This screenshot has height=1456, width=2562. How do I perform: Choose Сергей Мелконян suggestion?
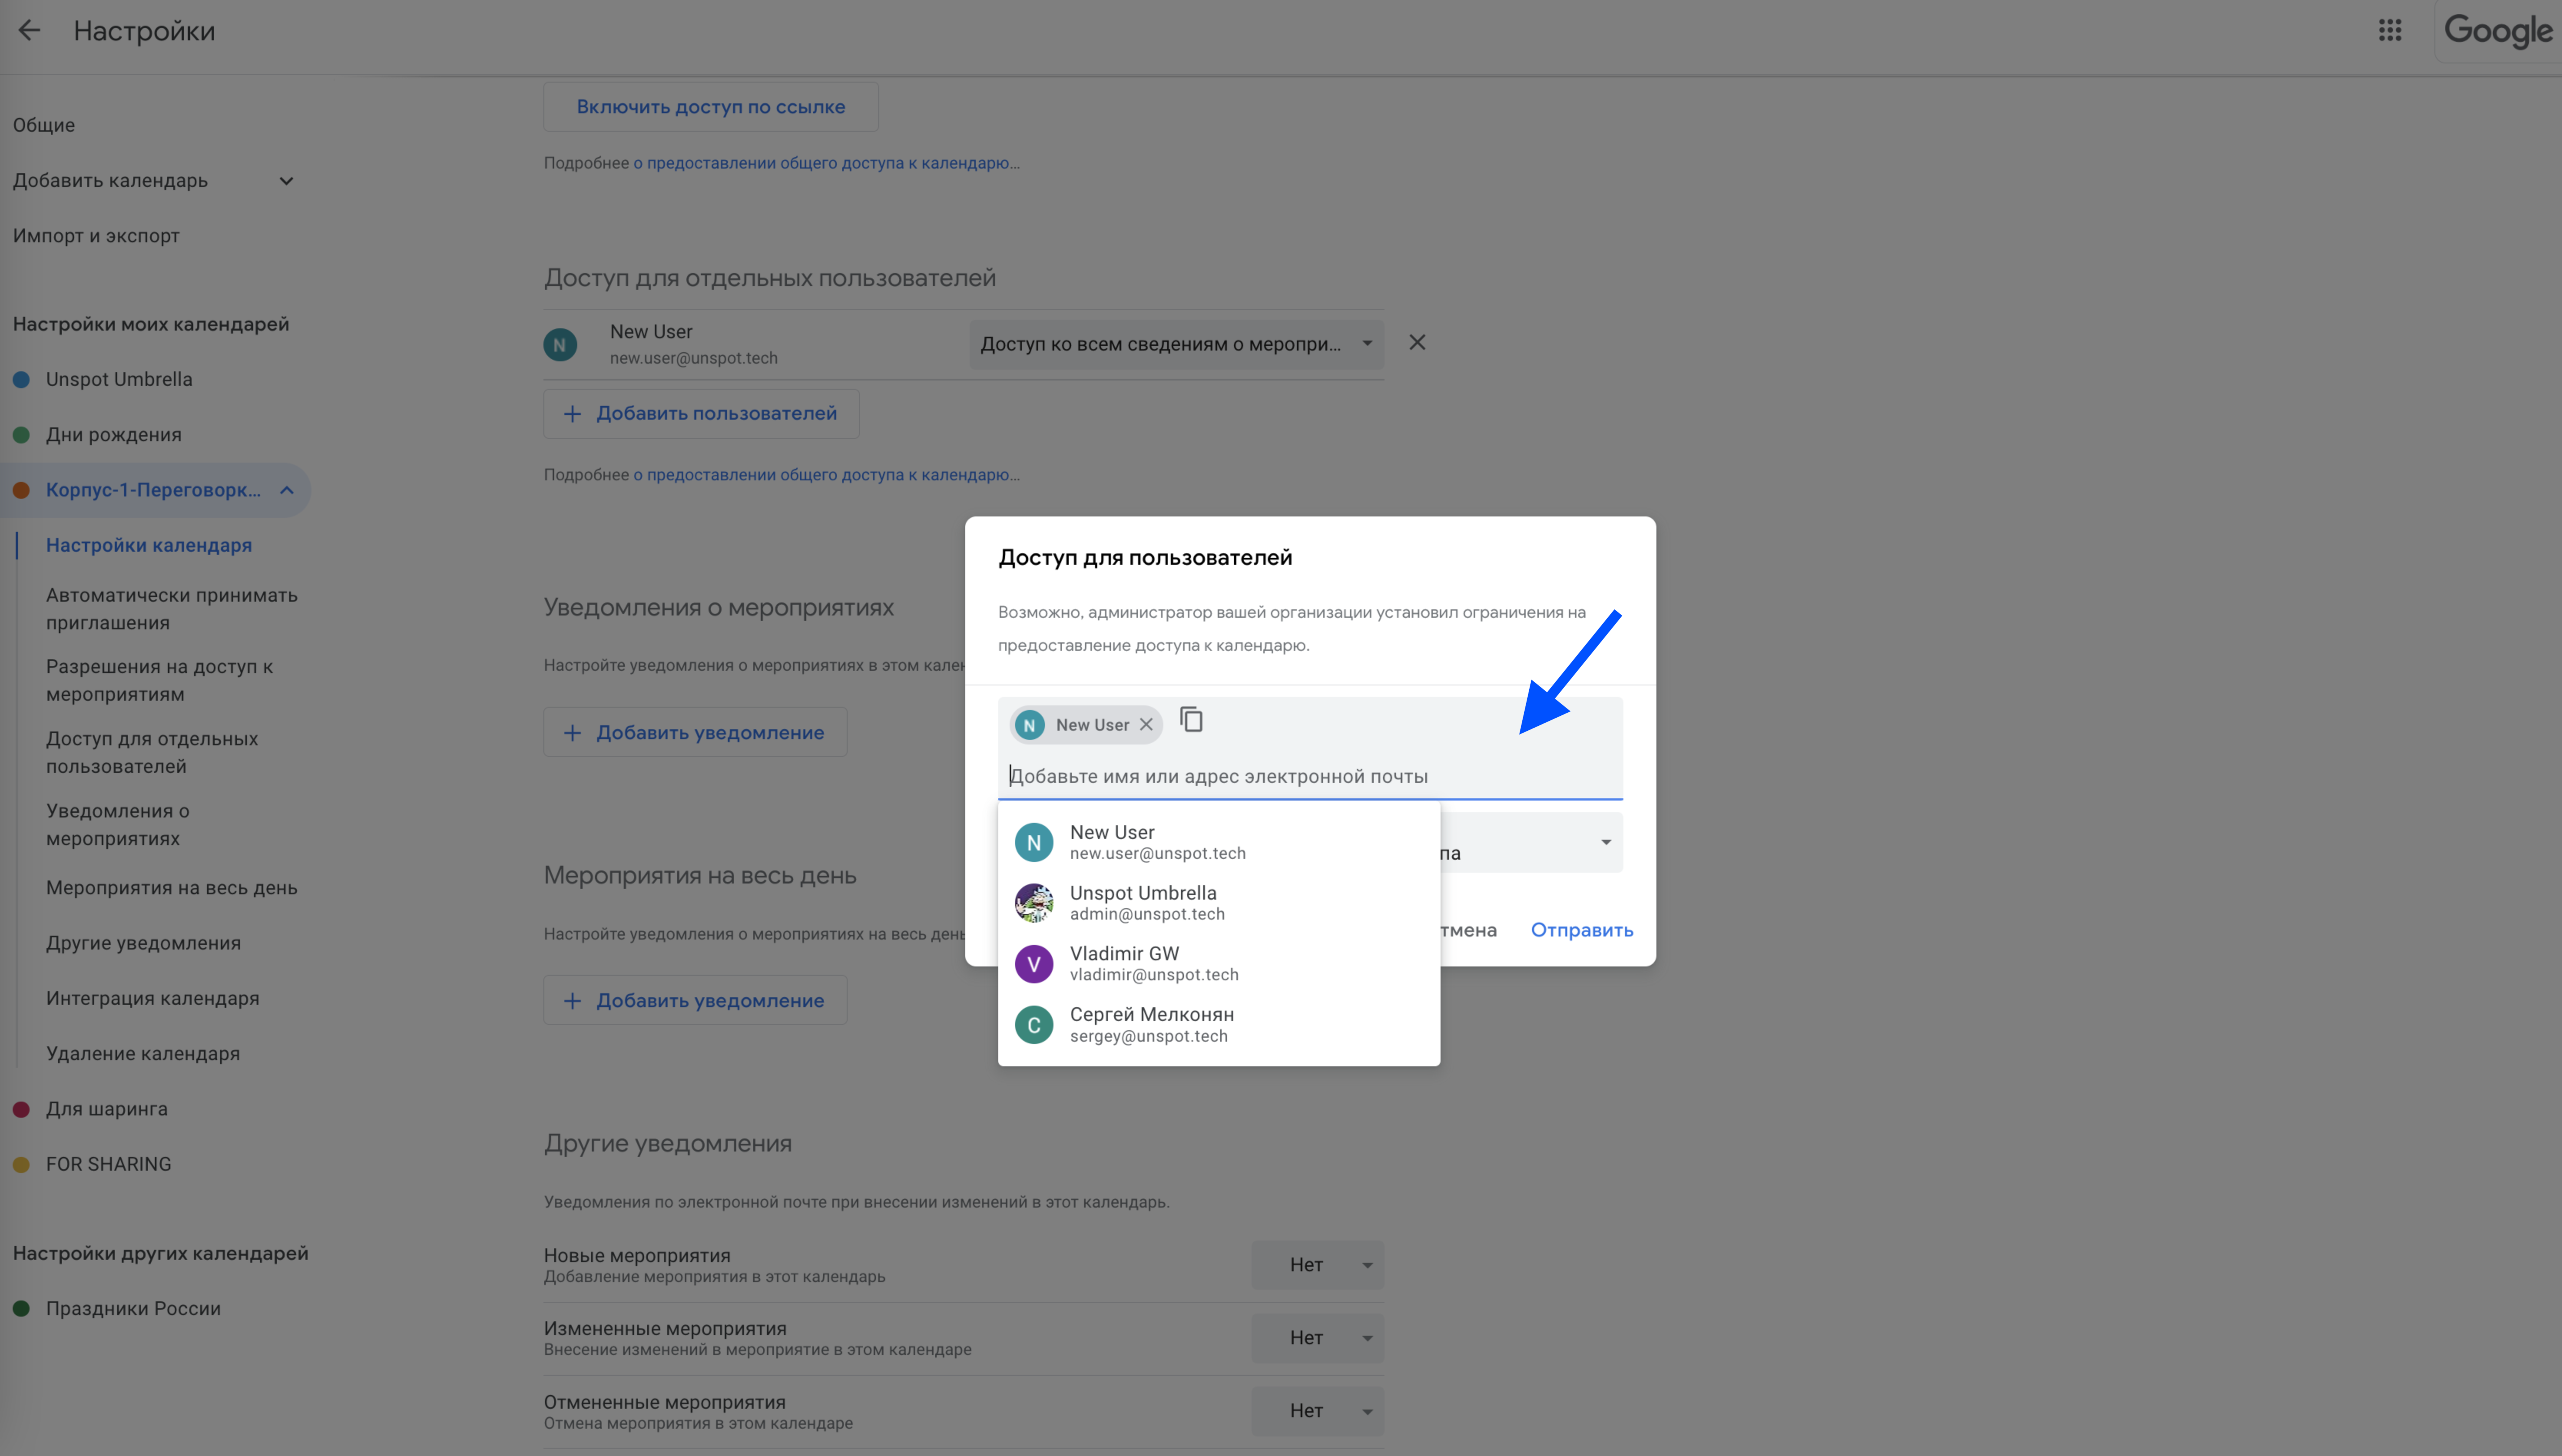1219,1025
